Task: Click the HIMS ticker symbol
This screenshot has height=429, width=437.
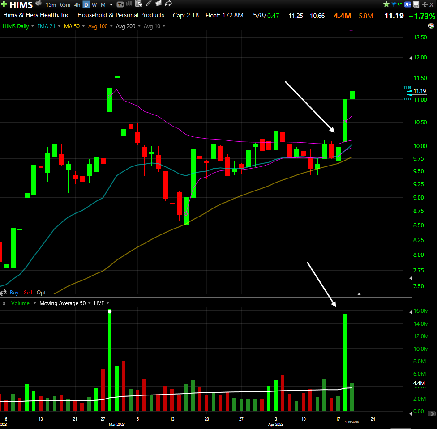Action: [x=21, y=5]
